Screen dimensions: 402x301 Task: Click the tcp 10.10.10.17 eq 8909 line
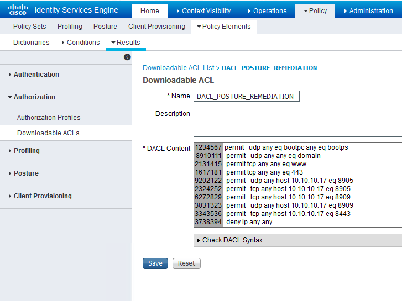click(288, 197)
